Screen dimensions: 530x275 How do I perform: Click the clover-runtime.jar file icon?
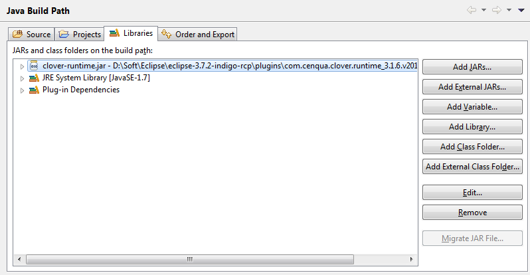coord(34,66)
